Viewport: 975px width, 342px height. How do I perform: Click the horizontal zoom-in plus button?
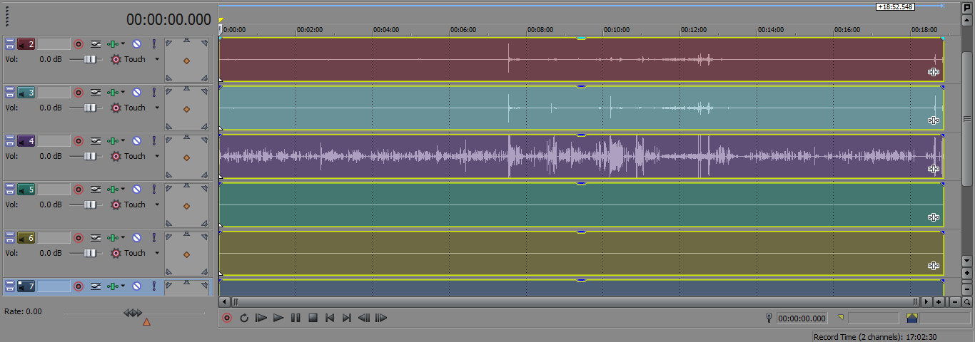[x=939, y=302]
